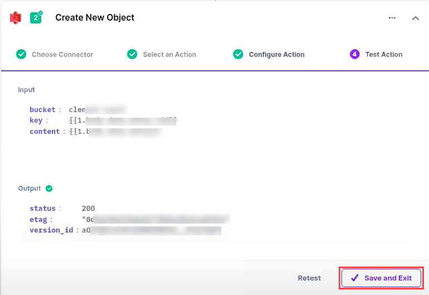Click the Output success check icon
This screenshot has height=295, width=429.
[x=49, y=188]
